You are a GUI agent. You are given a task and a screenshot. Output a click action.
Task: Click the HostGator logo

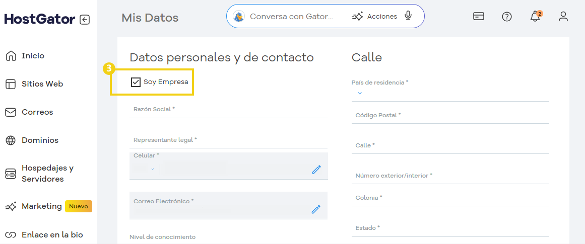point(40,19)
